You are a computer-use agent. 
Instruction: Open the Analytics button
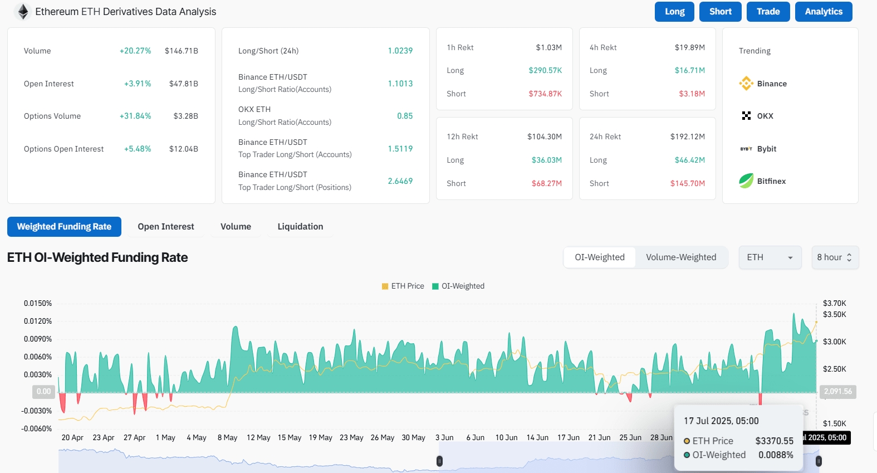point(824,12)
